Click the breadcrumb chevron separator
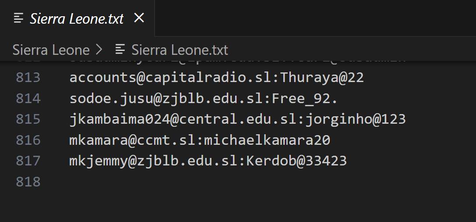This screenshot has height=222, width=476. tap(99, 50)
